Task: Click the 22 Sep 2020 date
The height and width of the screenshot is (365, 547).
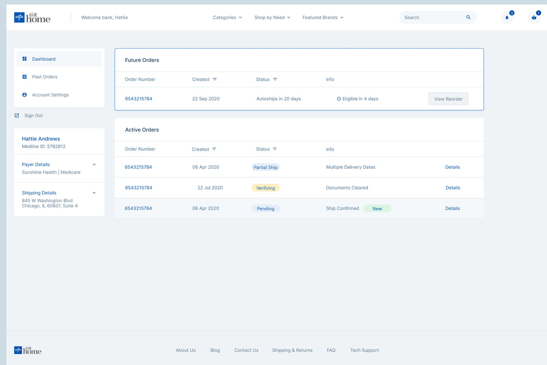Action: [206, 99]
